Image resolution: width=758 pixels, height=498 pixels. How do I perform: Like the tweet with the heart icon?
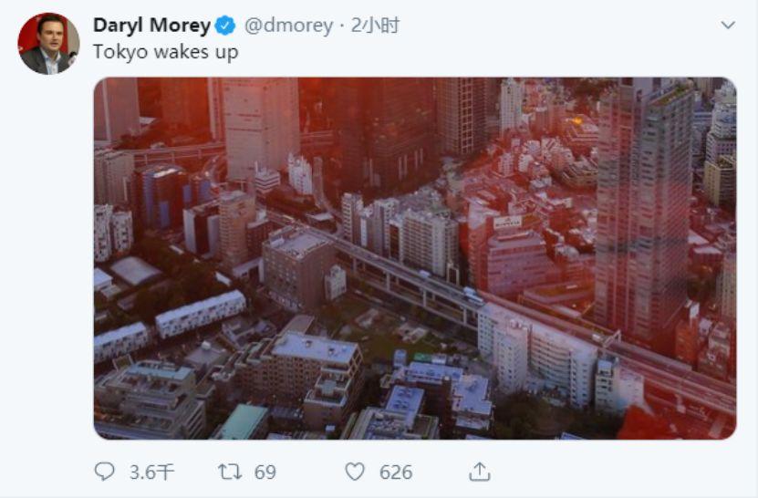click(355, 472)
